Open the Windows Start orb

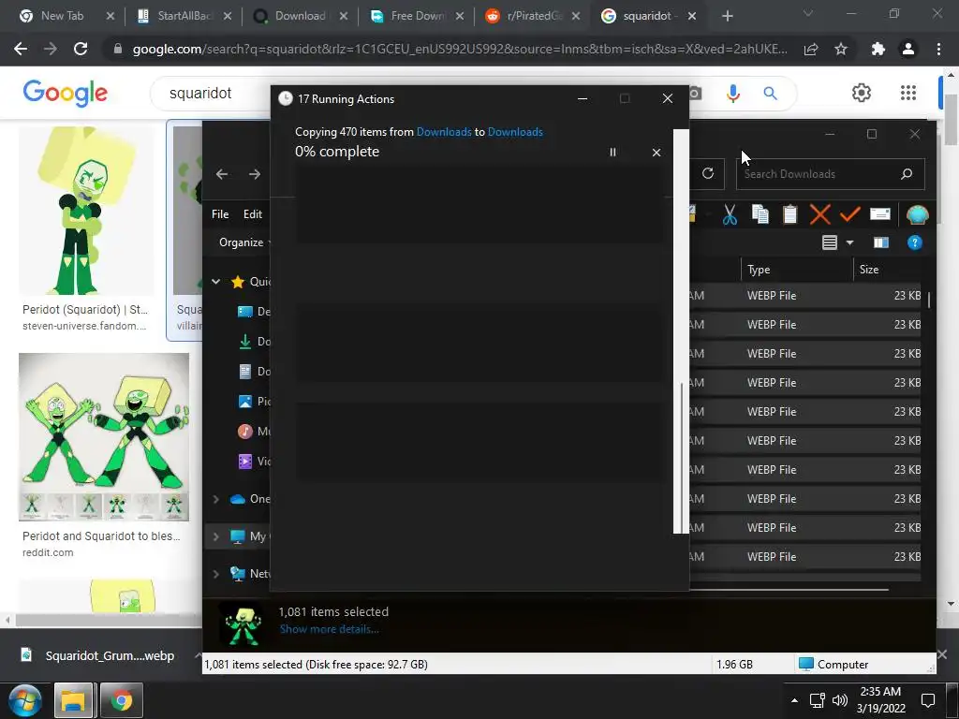click(x=24, y=700)
